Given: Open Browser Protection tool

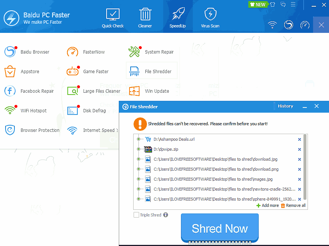Looking at the screenshot, I should (32, 130).
